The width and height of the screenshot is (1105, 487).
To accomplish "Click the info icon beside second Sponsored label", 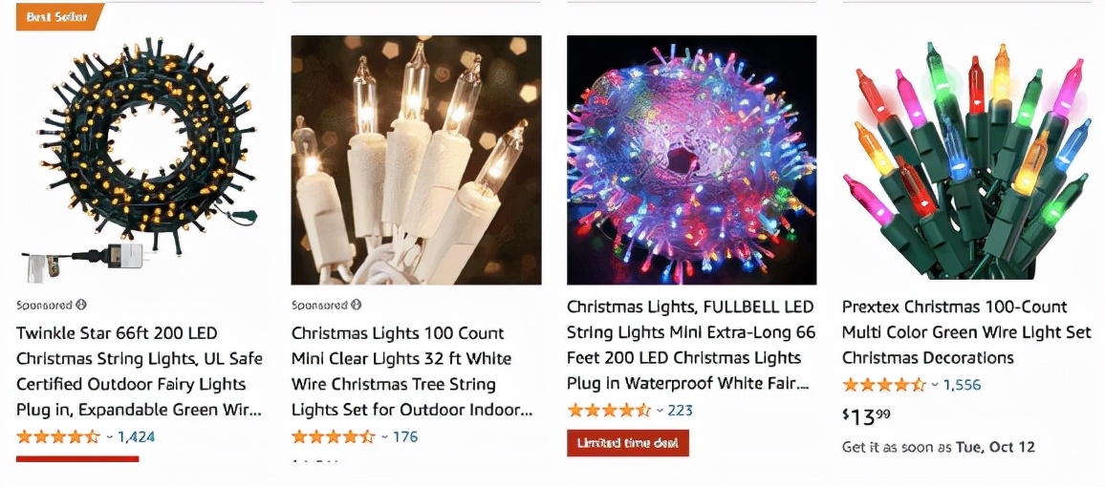I will coord(357,306).
